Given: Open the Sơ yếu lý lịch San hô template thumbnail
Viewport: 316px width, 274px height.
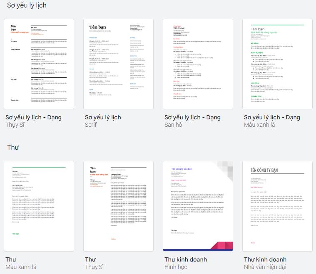Looking at the screenshot, I should [198, 64].
